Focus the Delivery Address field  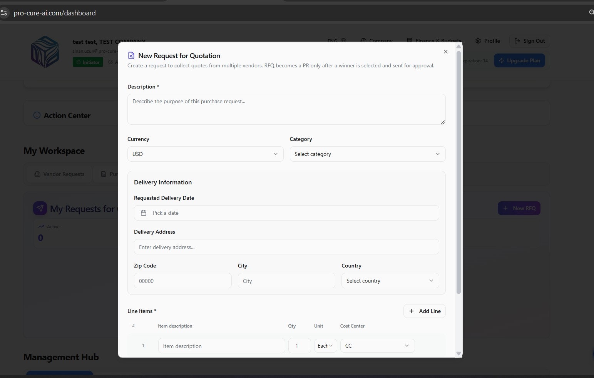tap(286, 247)
